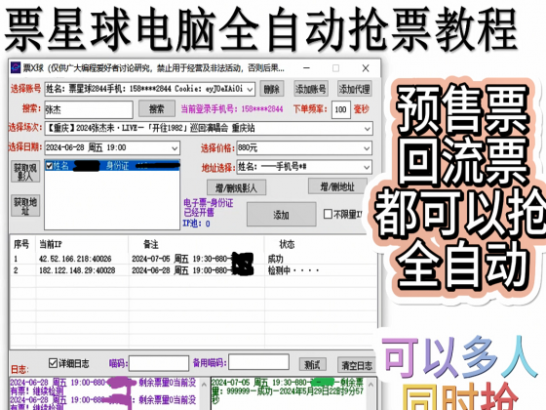Click the 清空日志 button
Viewport: 546px width, 410px height.
click(357, 365)
